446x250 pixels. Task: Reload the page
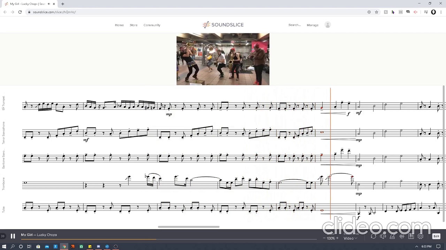tap(20, 12)
